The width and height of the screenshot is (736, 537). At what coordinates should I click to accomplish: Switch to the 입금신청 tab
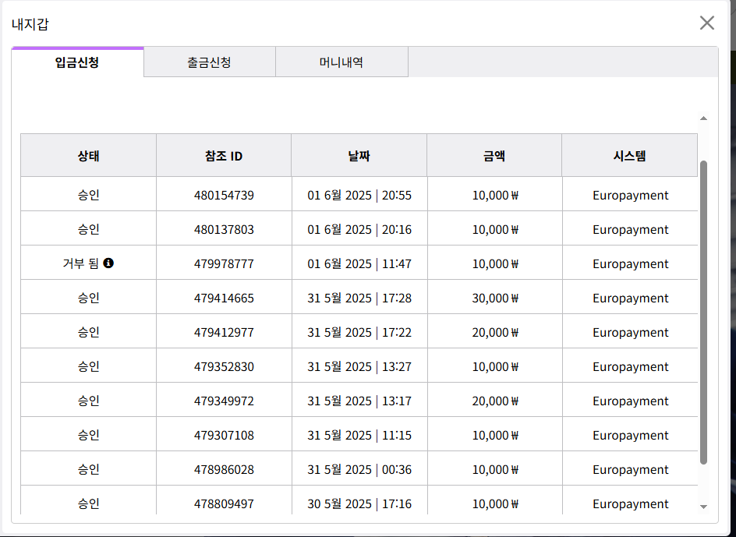[x=77, y=62]
